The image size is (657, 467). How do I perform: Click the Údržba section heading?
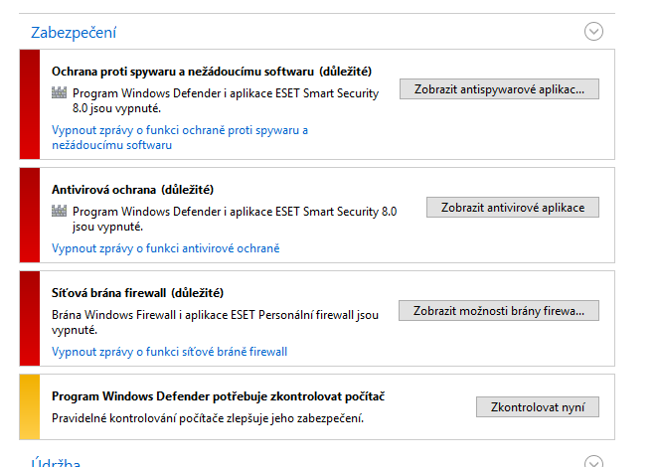[56, 462]
